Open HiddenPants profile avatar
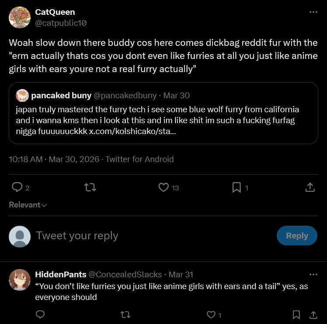The width and height of the screenshot is (327, 324). 20,280
